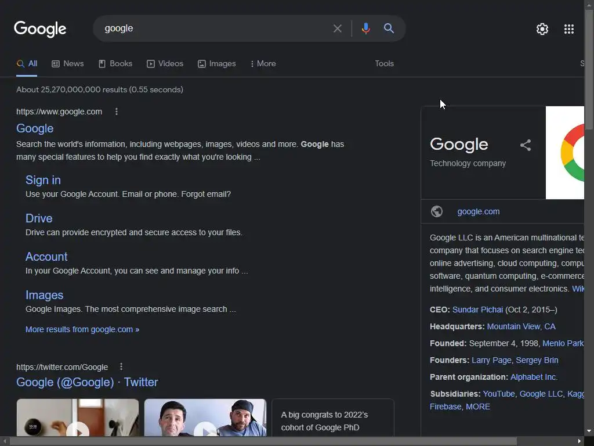This screenshot has height=446, width=594.
Task: Click the results count text
Action: point(100,89)
